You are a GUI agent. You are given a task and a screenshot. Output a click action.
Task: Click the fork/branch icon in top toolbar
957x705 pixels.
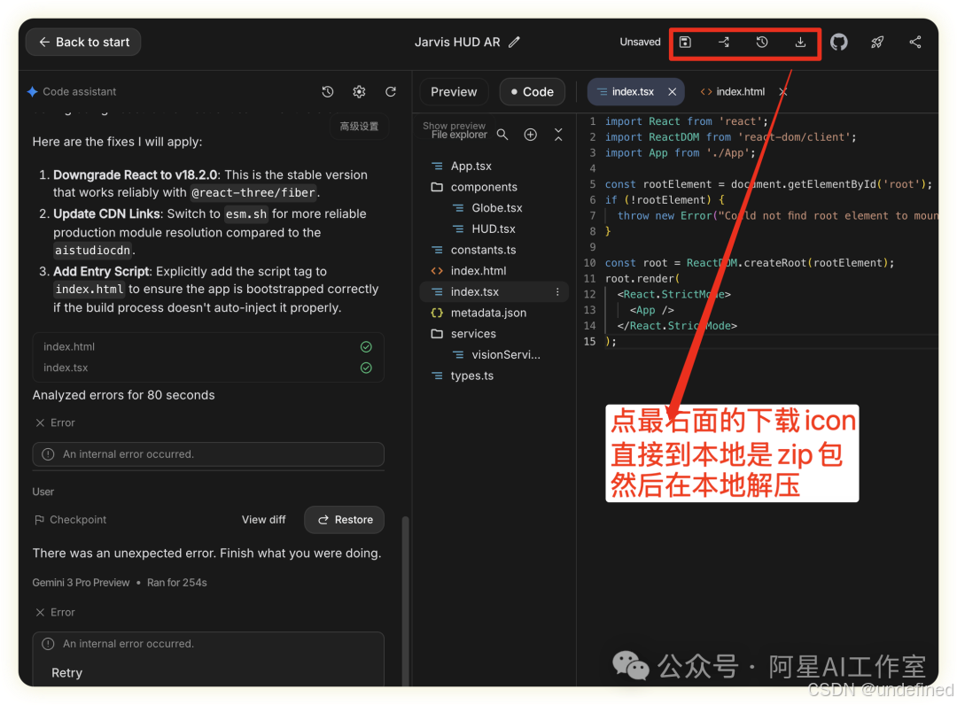[x=724, y=43]
